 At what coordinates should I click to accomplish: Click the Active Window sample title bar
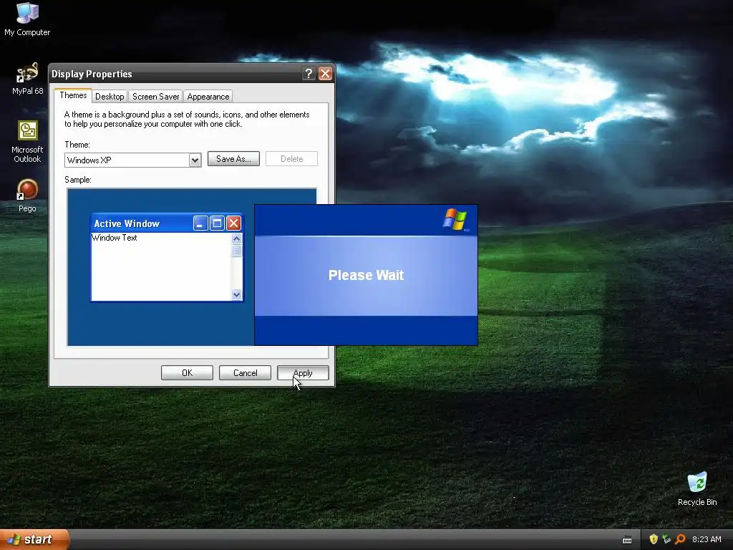(x=166, y=223)
